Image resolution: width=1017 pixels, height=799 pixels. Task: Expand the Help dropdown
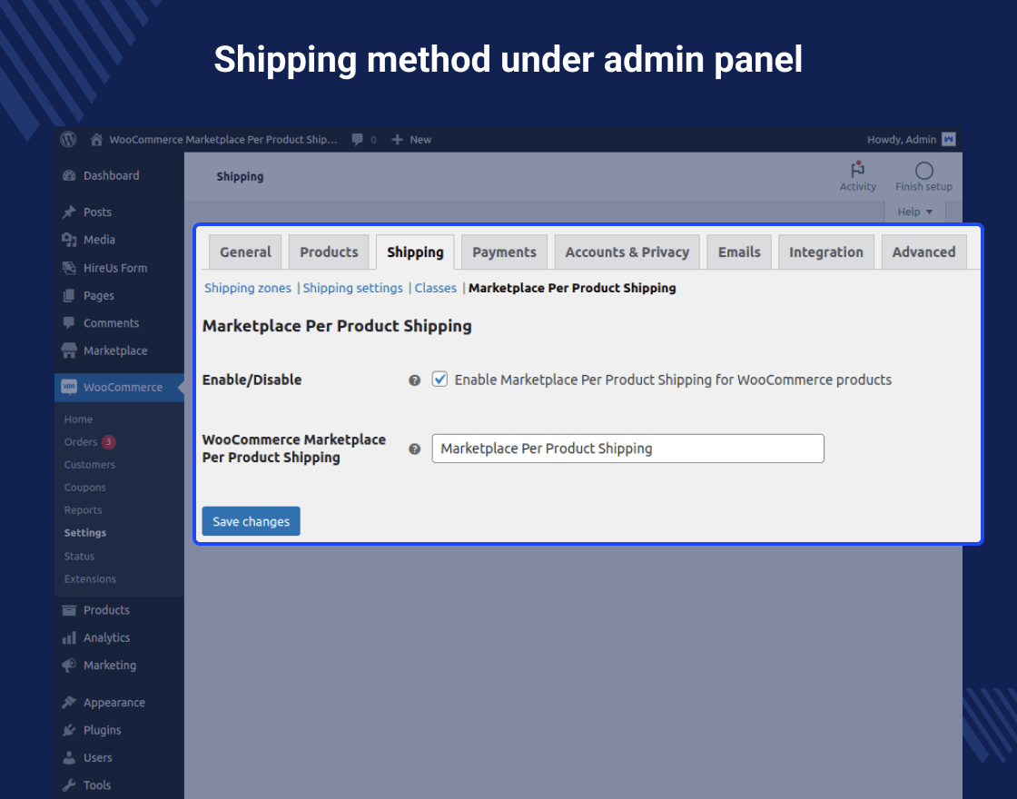coord(914,212)
